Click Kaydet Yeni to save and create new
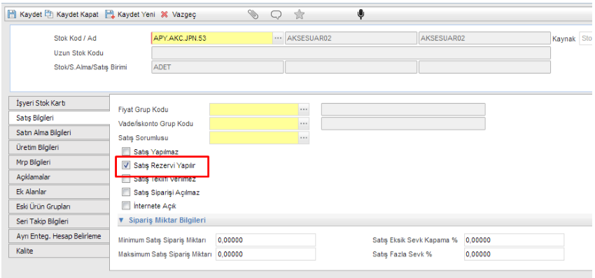 (130, 15)
